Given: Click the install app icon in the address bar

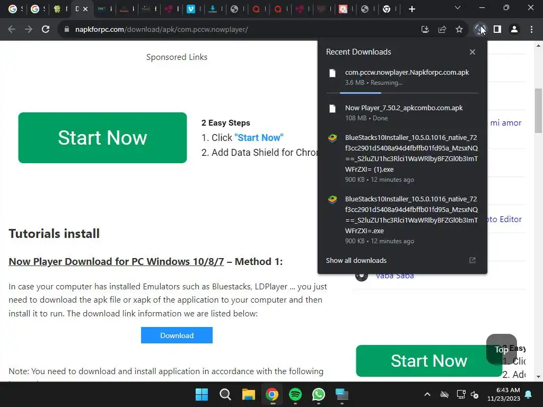Looking at the screenshot, I should tap(425, 30).
